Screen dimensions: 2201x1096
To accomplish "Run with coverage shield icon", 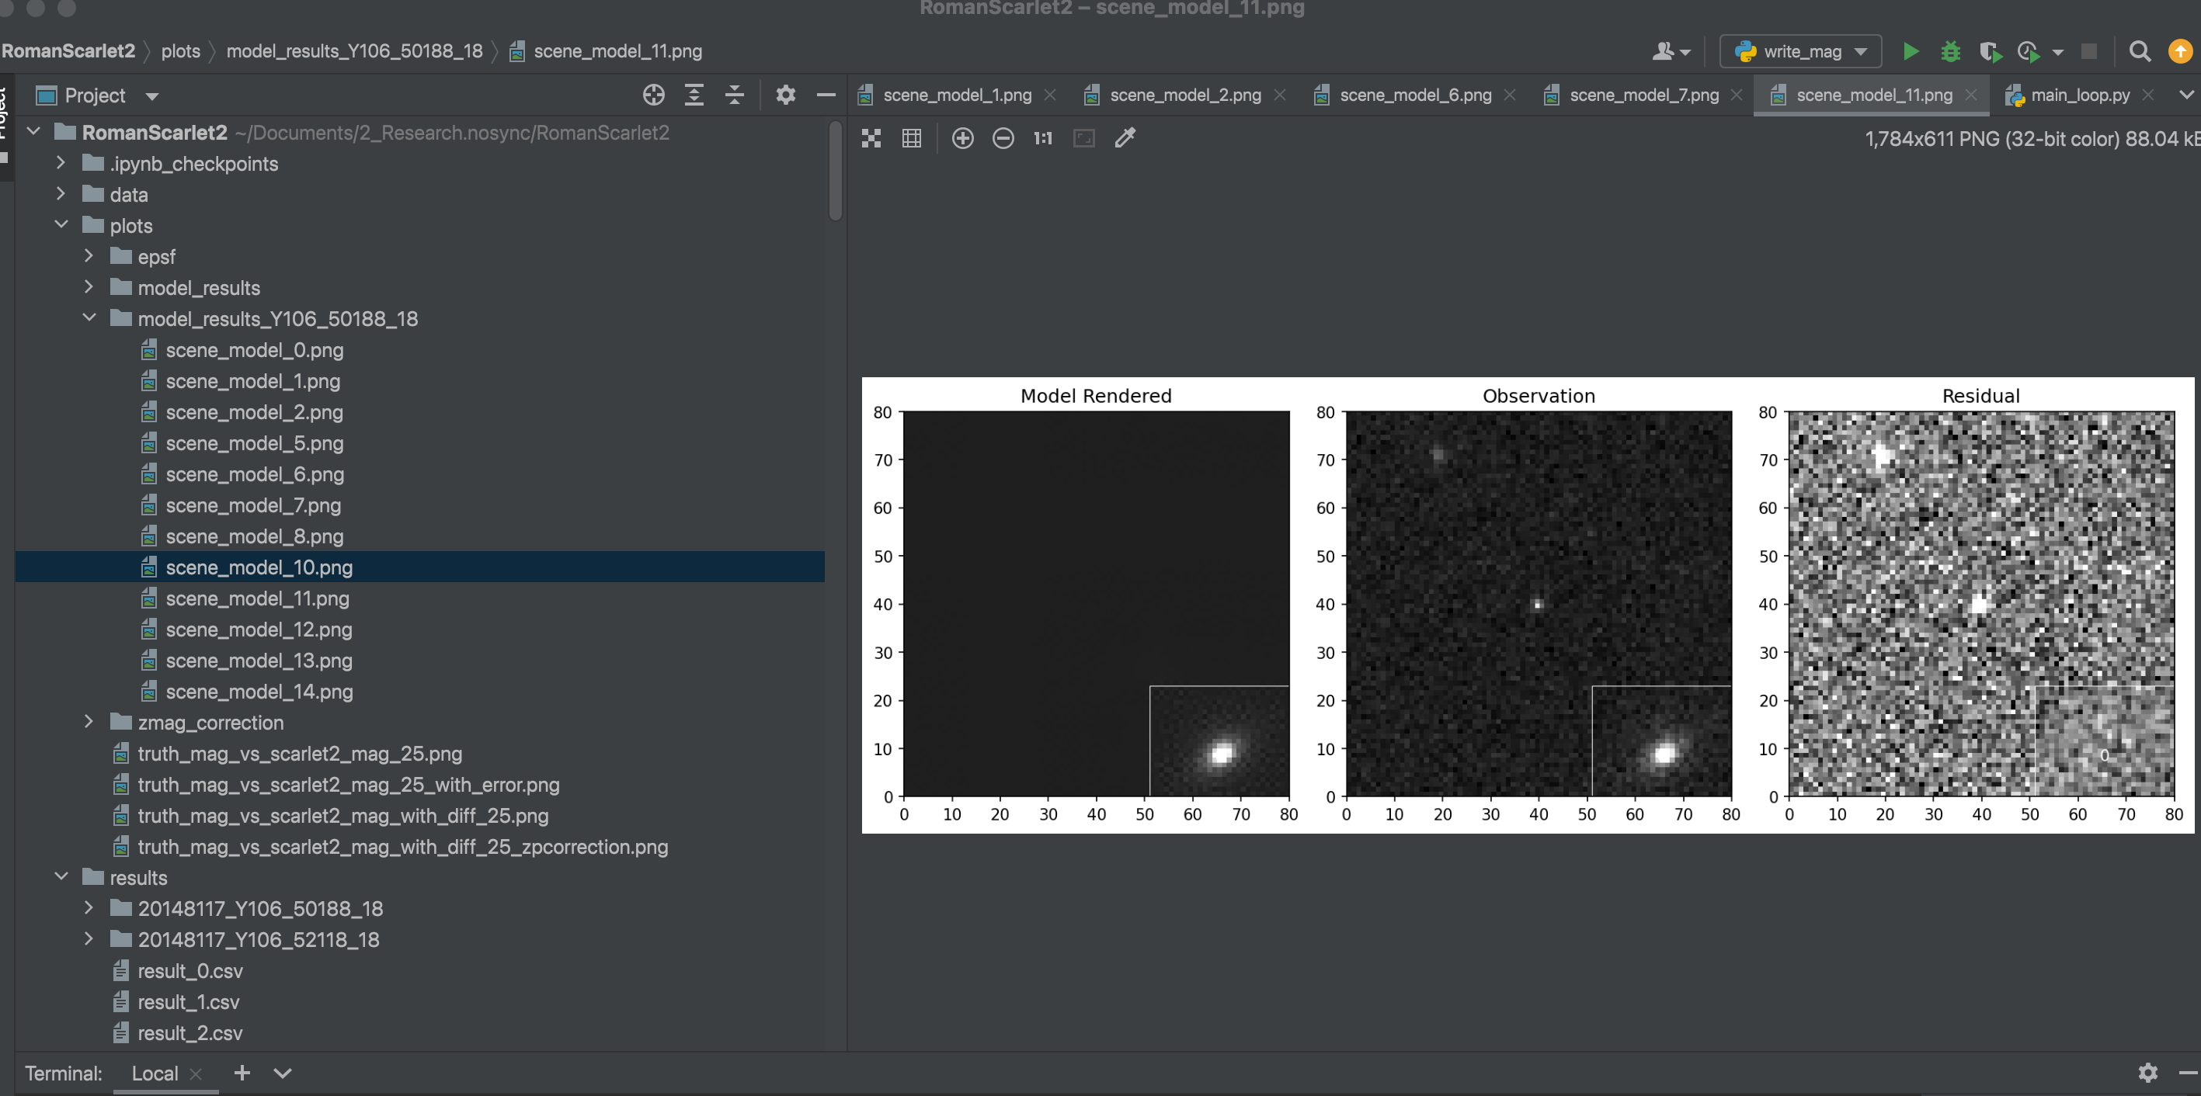I will 1990,51.
